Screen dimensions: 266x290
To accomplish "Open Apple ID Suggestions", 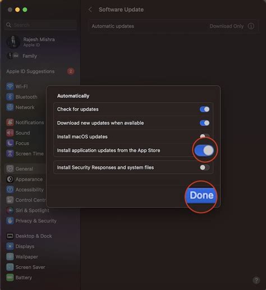I will [30, 71].
